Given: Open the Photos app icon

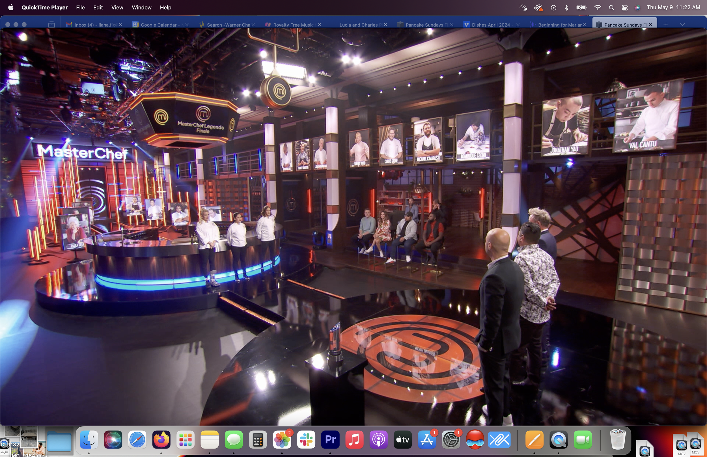Looking at the screenshot, I should click(x=282, y=439).
